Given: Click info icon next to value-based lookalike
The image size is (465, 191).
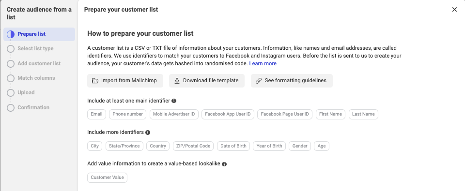Looking at the screenshot, I should coord(224,164).
